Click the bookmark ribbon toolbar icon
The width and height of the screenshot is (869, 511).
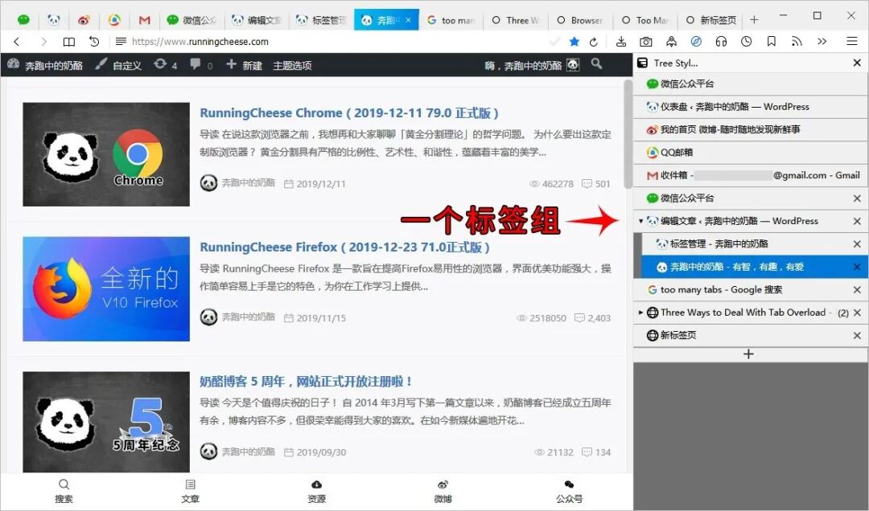772,42
